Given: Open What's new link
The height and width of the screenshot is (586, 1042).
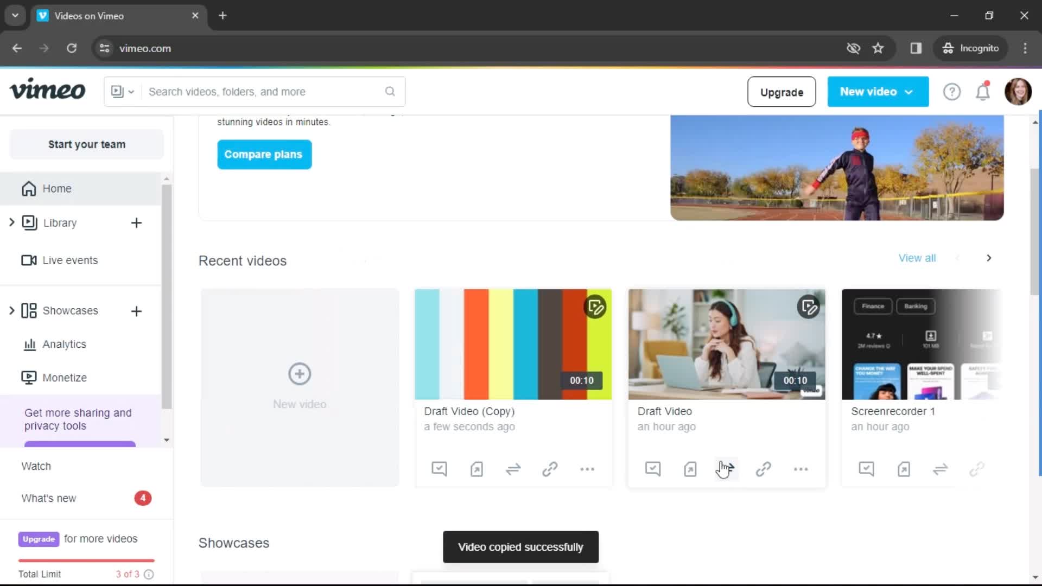Looking at the screenshot, I should pyautogui.click(x=48, y=498).
